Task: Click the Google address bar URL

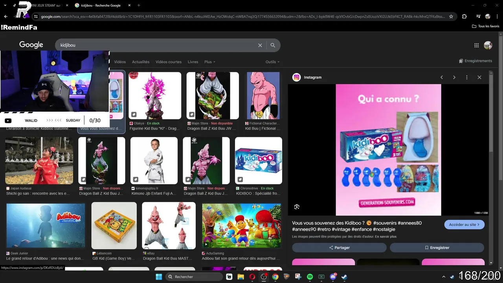Action: click(x=243, y=17)
